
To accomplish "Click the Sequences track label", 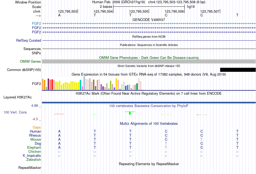I will pos(32,49).
